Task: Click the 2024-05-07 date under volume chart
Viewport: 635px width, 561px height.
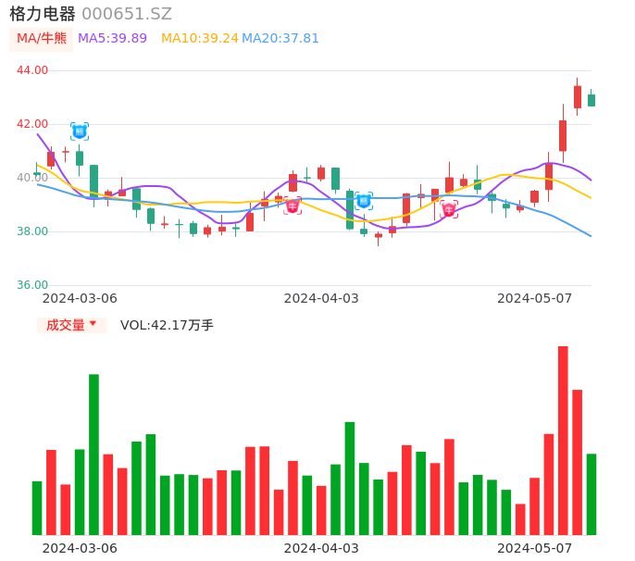Action: pos(535,548)
